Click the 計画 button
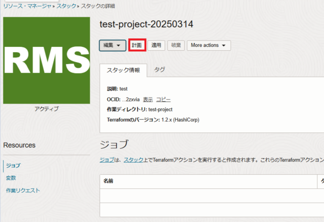The width and height of the screenshot is (324, 222). coord(137,45)
